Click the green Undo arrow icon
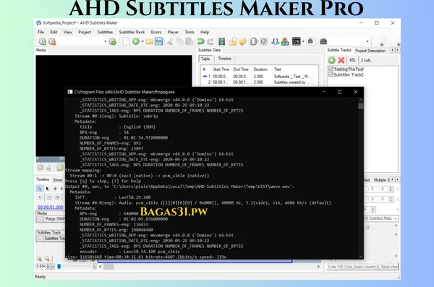Viewport: 434px width, 287px height. [200, 41]
